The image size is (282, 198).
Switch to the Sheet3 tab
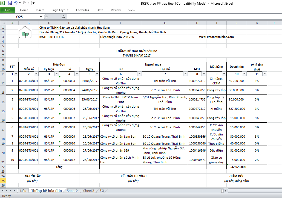coord(88,191)
